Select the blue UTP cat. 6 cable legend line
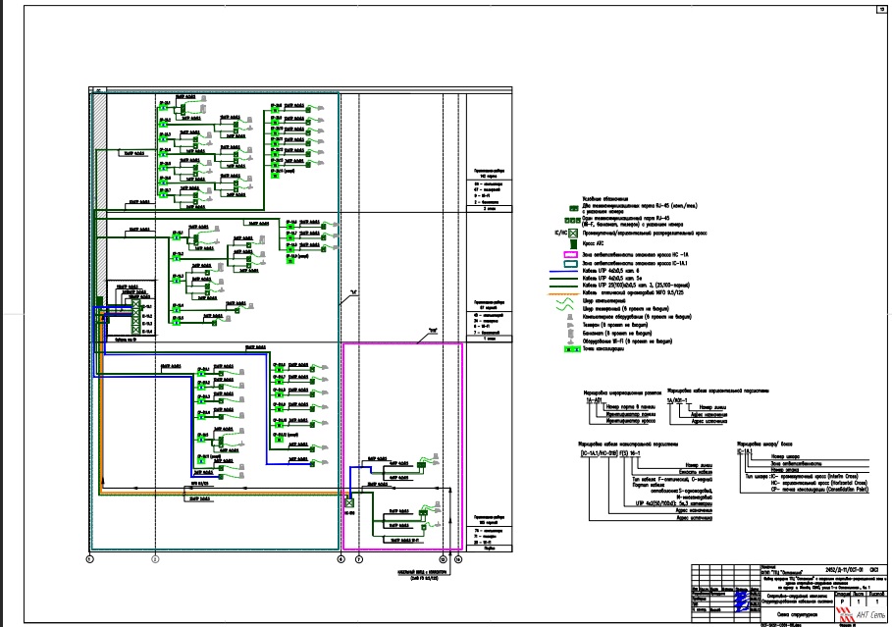The width and height of the screenshot is (892, 627). point(564,272)
